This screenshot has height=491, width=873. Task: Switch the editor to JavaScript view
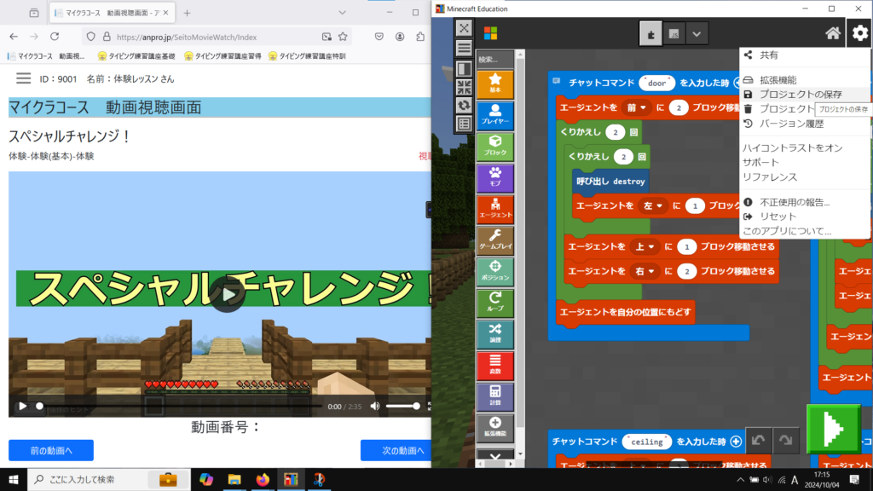[x=674, y=34]
